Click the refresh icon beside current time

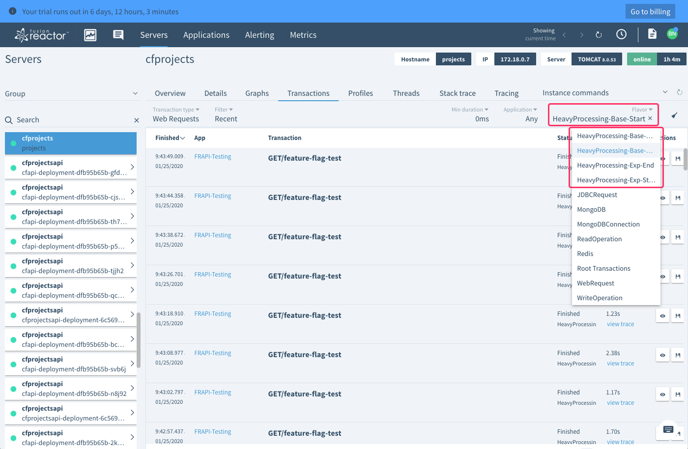(599, 35)
